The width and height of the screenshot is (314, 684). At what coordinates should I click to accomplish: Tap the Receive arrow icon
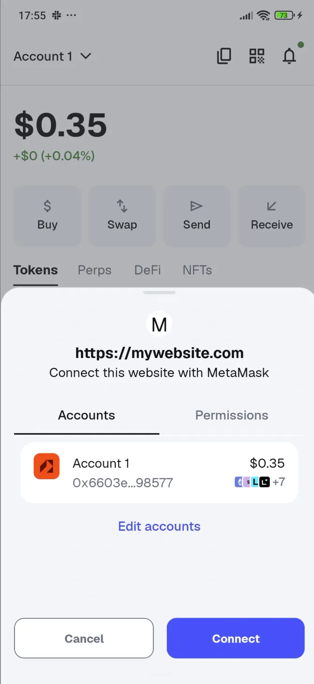(271, 205)
